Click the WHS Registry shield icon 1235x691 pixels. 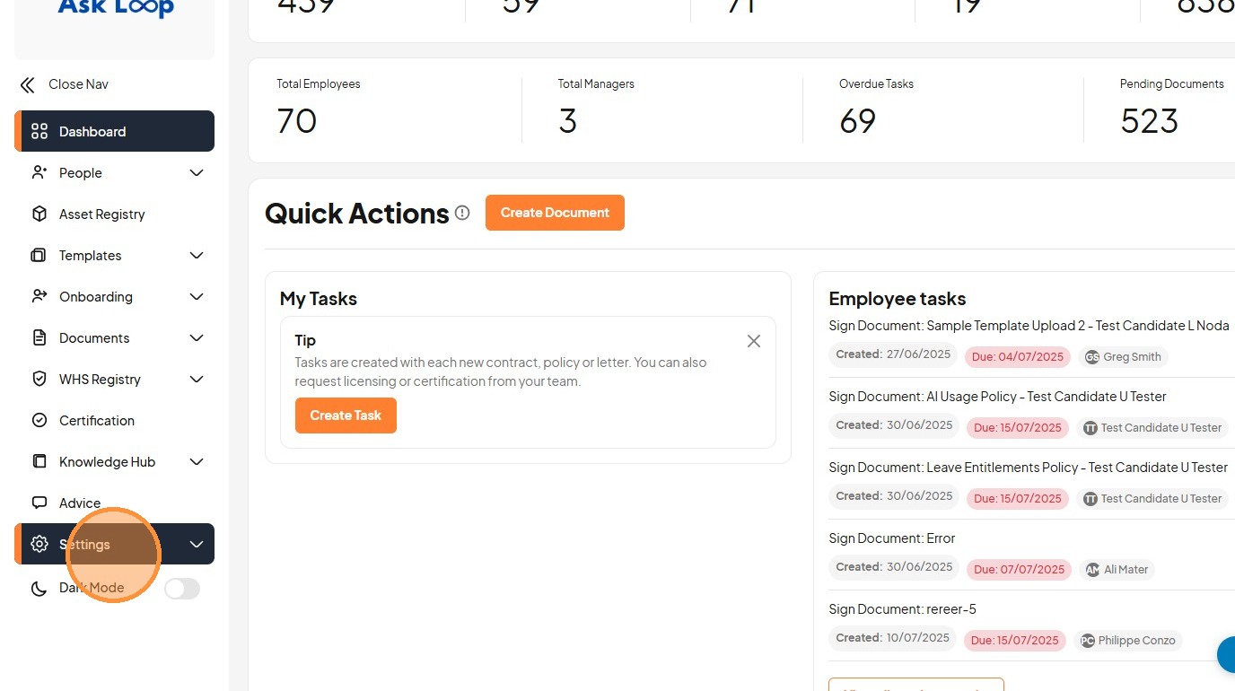[39, 380]
